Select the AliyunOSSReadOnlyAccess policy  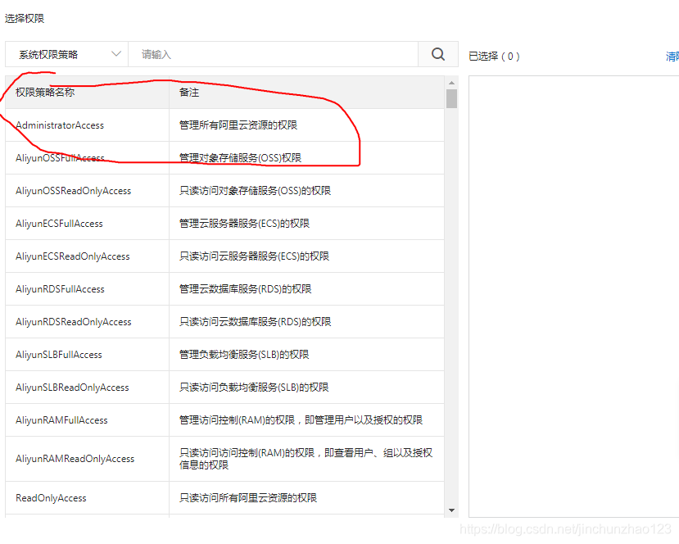click(x=73, y=191)
